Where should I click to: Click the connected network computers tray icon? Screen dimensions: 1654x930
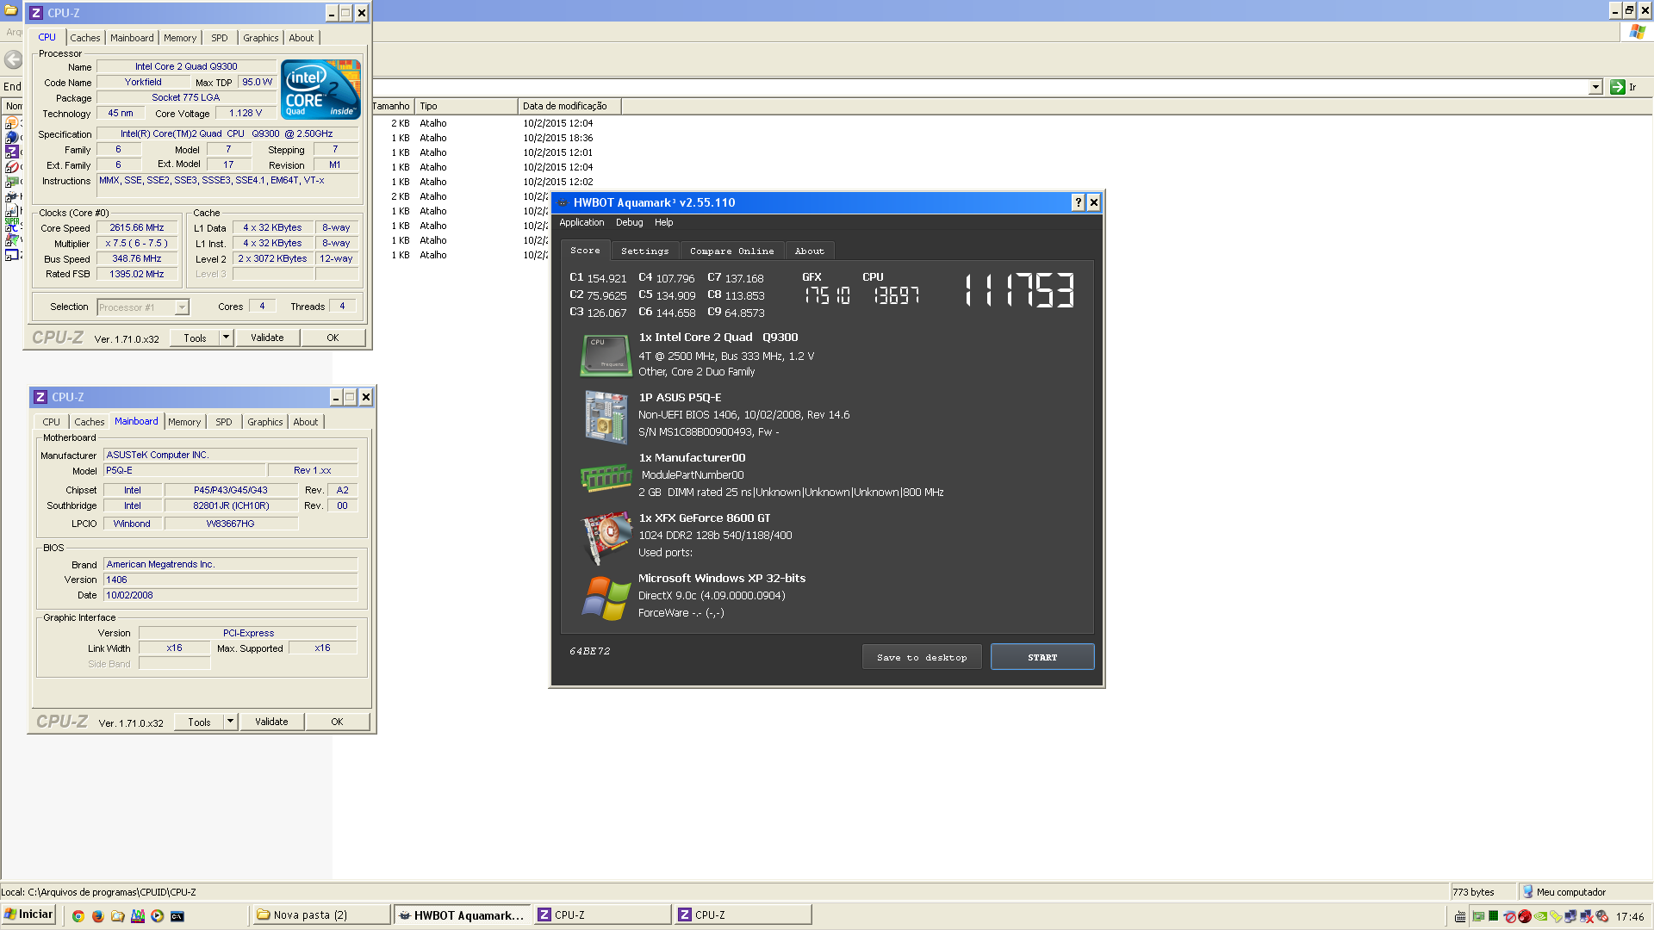click(1570, 916)
